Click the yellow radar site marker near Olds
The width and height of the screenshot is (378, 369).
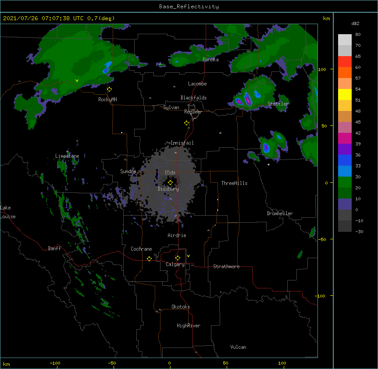(170, 182)
